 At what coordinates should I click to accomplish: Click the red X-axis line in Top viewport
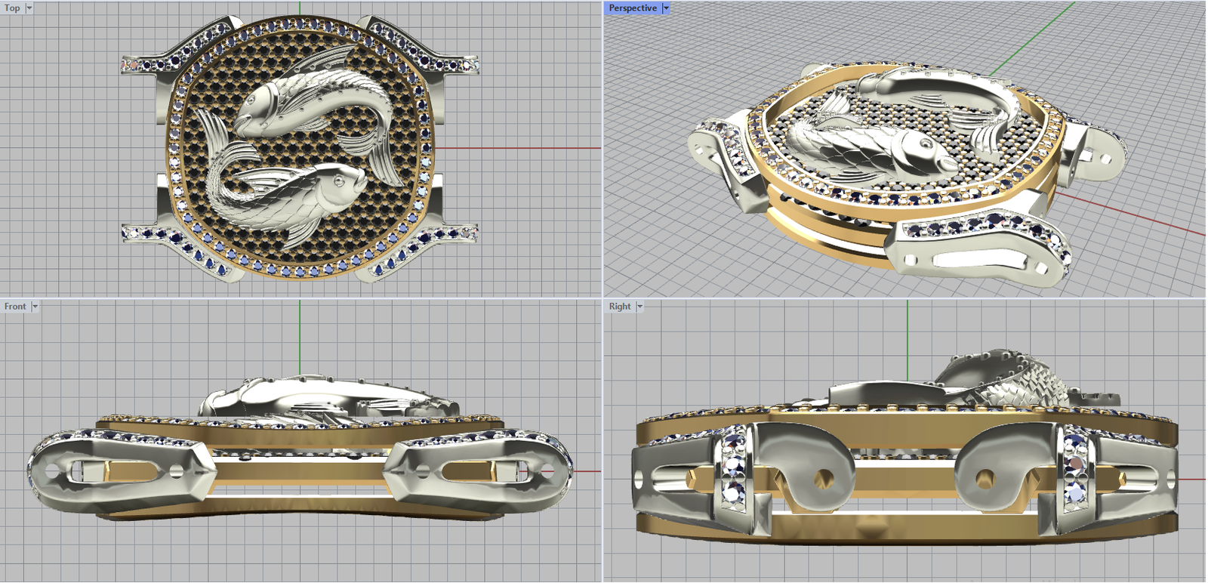click(x=521, y=149)
